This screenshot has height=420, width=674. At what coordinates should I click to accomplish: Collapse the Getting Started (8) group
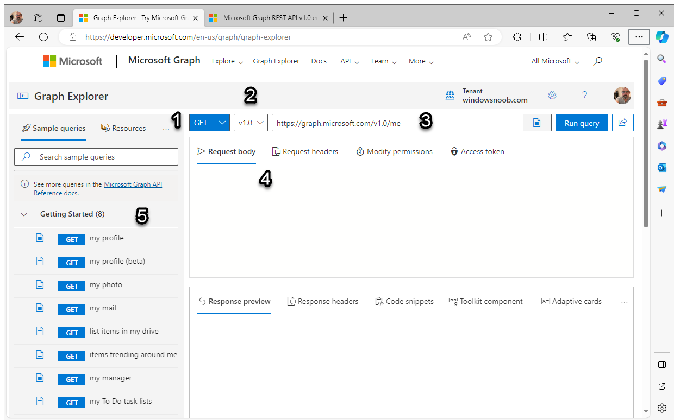(x=24, y=214)
